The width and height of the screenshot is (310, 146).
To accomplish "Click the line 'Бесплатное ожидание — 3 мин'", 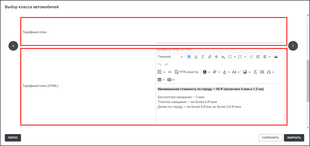I will pyautogui.click(x=181, y=97).
